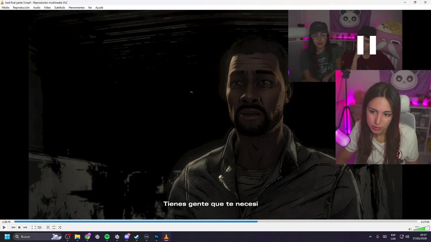This screenshot has width=431, height=242.
Task: Click the total duration 2:27:00
Action: click(x=425, y=222)
